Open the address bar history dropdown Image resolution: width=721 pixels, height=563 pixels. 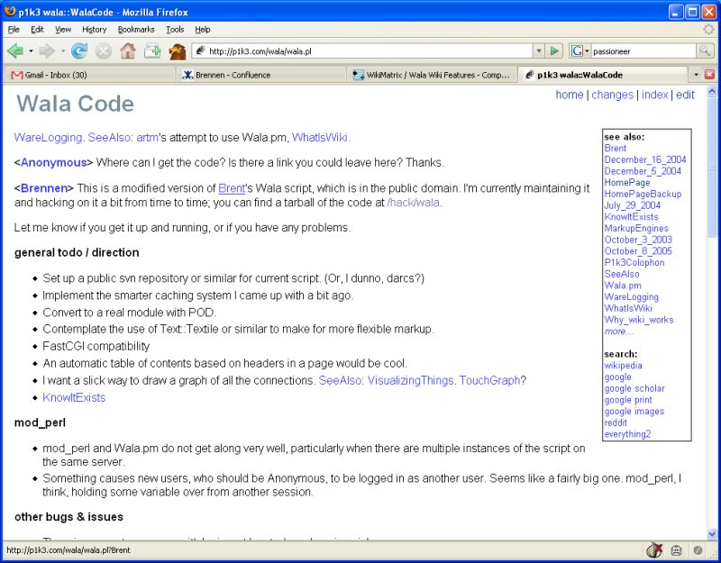point(539,51)
